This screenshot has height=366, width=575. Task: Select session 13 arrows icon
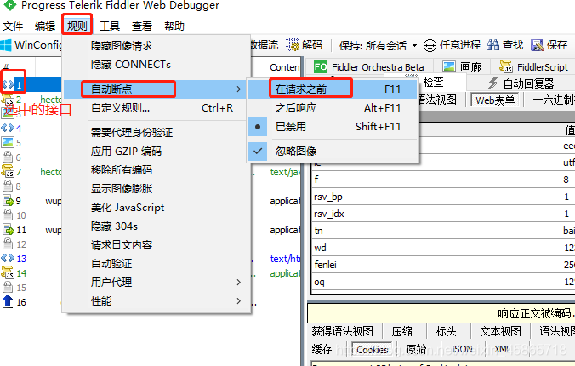tap(8, 258)
